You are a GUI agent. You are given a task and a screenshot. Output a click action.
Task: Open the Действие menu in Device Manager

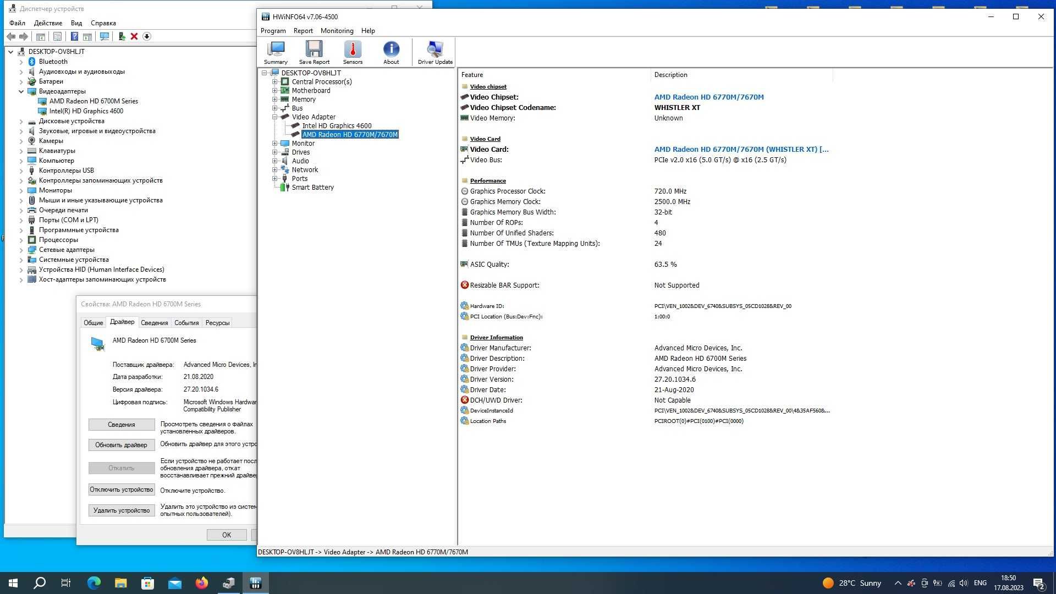pos(48,23)
